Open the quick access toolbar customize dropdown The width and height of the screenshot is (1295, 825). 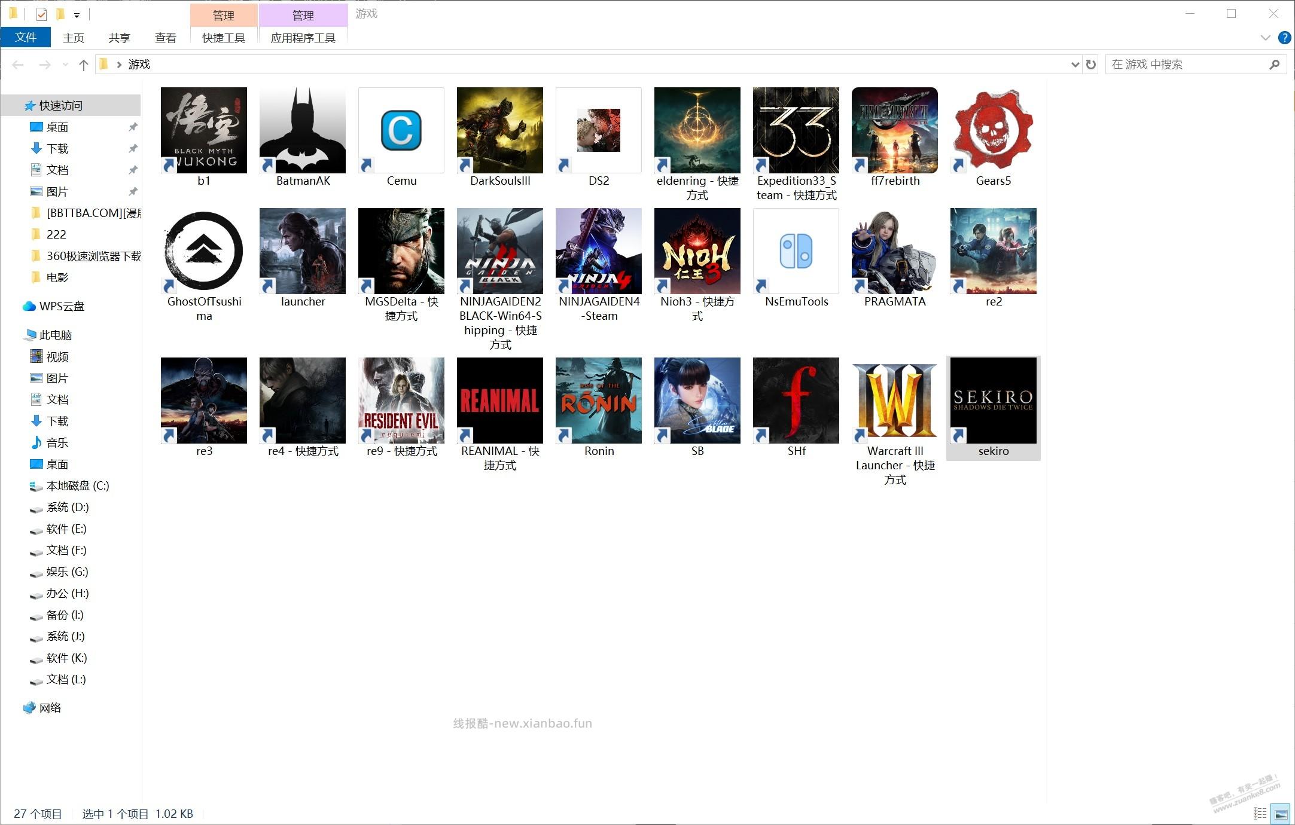pos(77,15)
